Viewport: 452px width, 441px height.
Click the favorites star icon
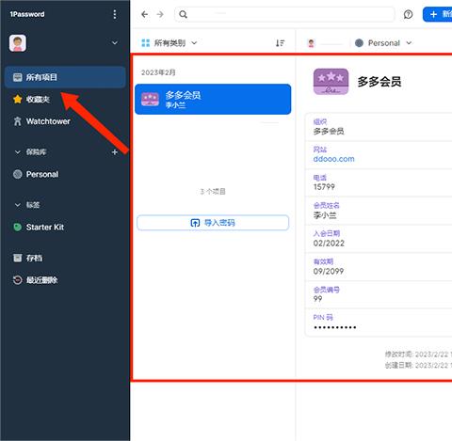coord(18,100)
